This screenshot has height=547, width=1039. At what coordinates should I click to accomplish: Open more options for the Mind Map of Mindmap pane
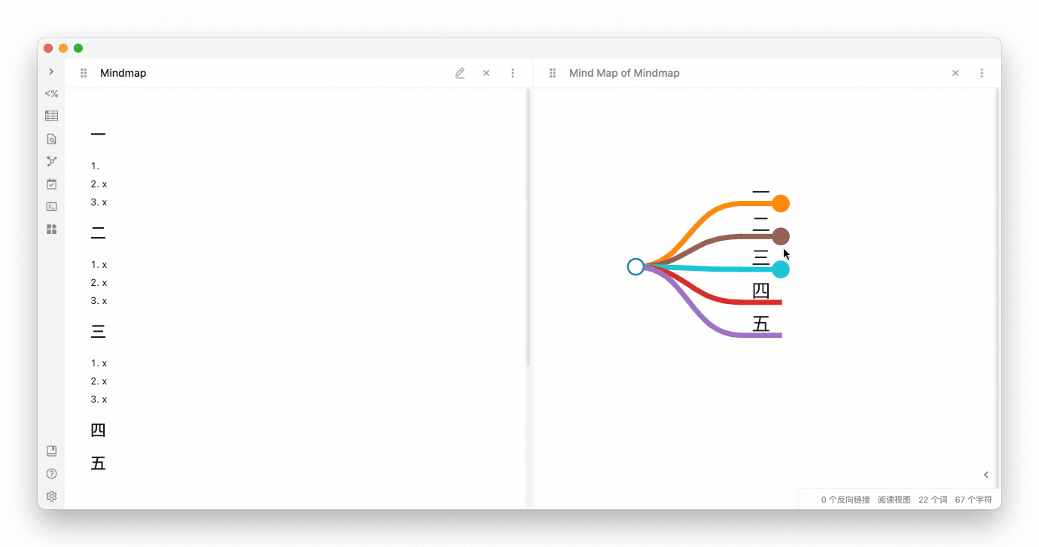[x=982, y=73]
